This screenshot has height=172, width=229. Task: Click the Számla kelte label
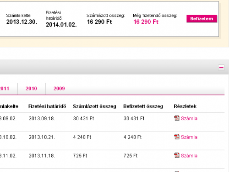pos(19,16)
